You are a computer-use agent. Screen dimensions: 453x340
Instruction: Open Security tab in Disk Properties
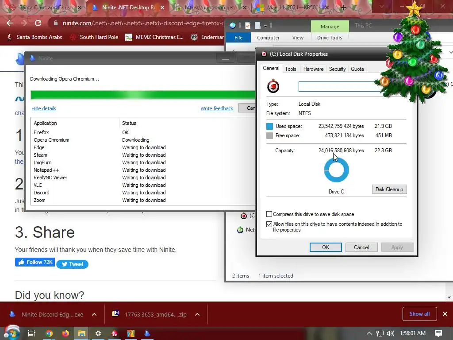pyautogui.click(x=337, y=69)
